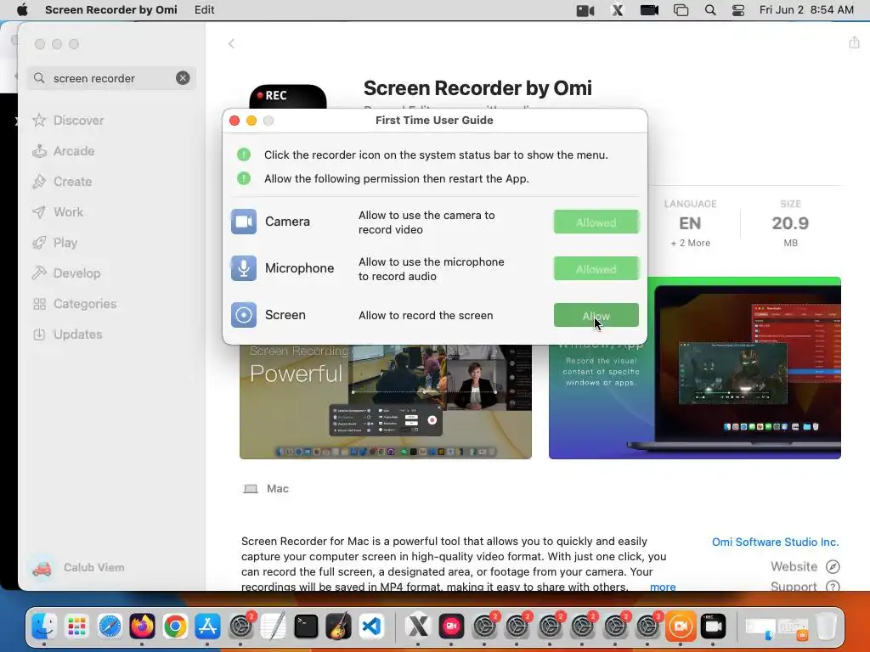Click the Microphone permission icon
This screenshot has height=652, width=870.
(244, 268)
